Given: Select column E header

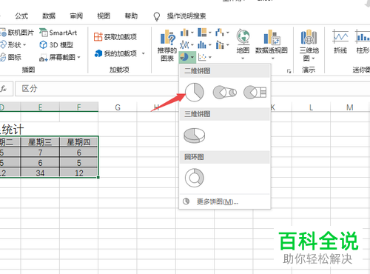Looking at the screenshot, I should tap(40, 107).
